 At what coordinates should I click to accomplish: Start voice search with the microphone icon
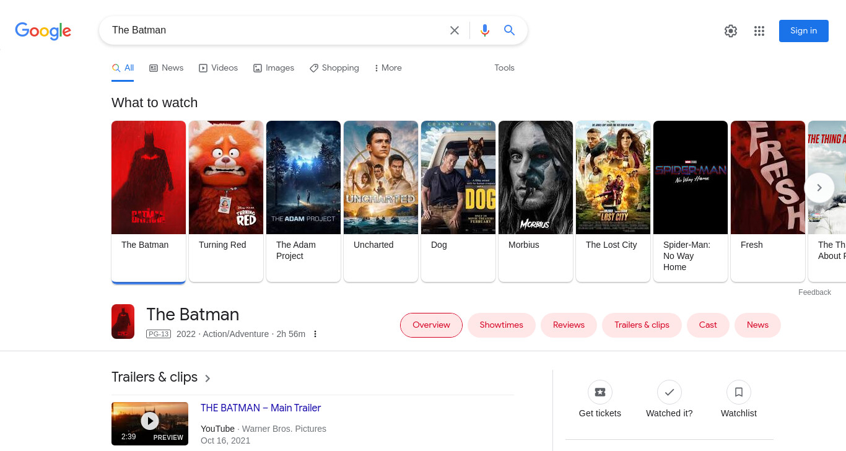pos(485,30)
